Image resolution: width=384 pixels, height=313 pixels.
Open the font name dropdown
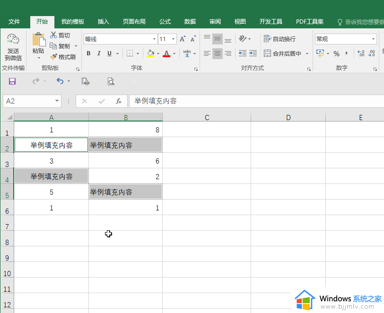(154, 39)
